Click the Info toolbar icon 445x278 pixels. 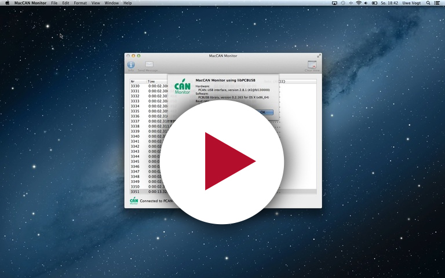(131, 65)
